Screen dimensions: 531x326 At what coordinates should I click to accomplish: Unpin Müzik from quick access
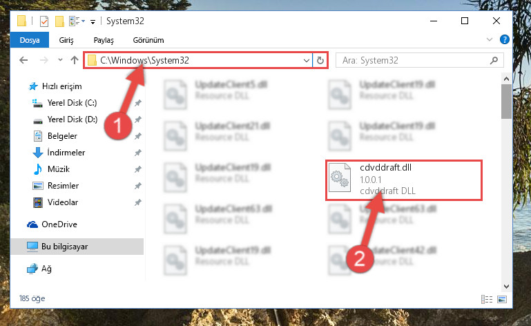pos(138,169)
